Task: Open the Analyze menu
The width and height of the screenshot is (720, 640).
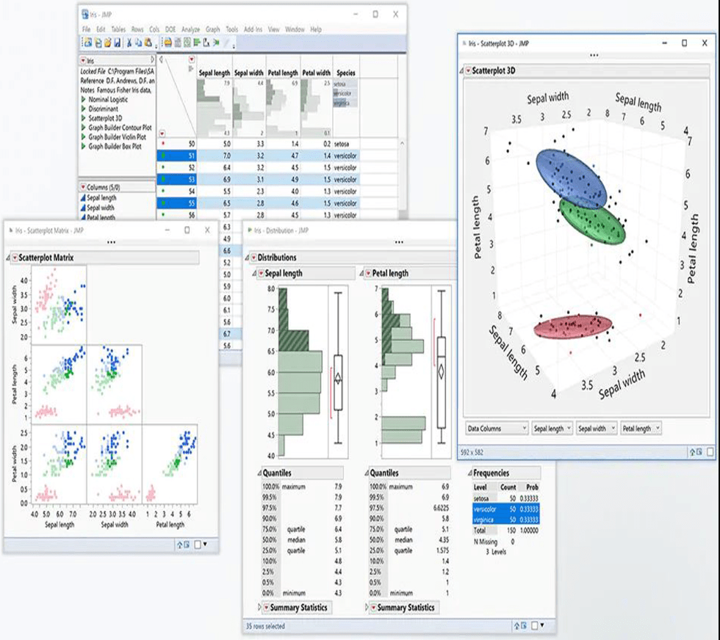Action: pyautogui.click(x=190, y=29)
